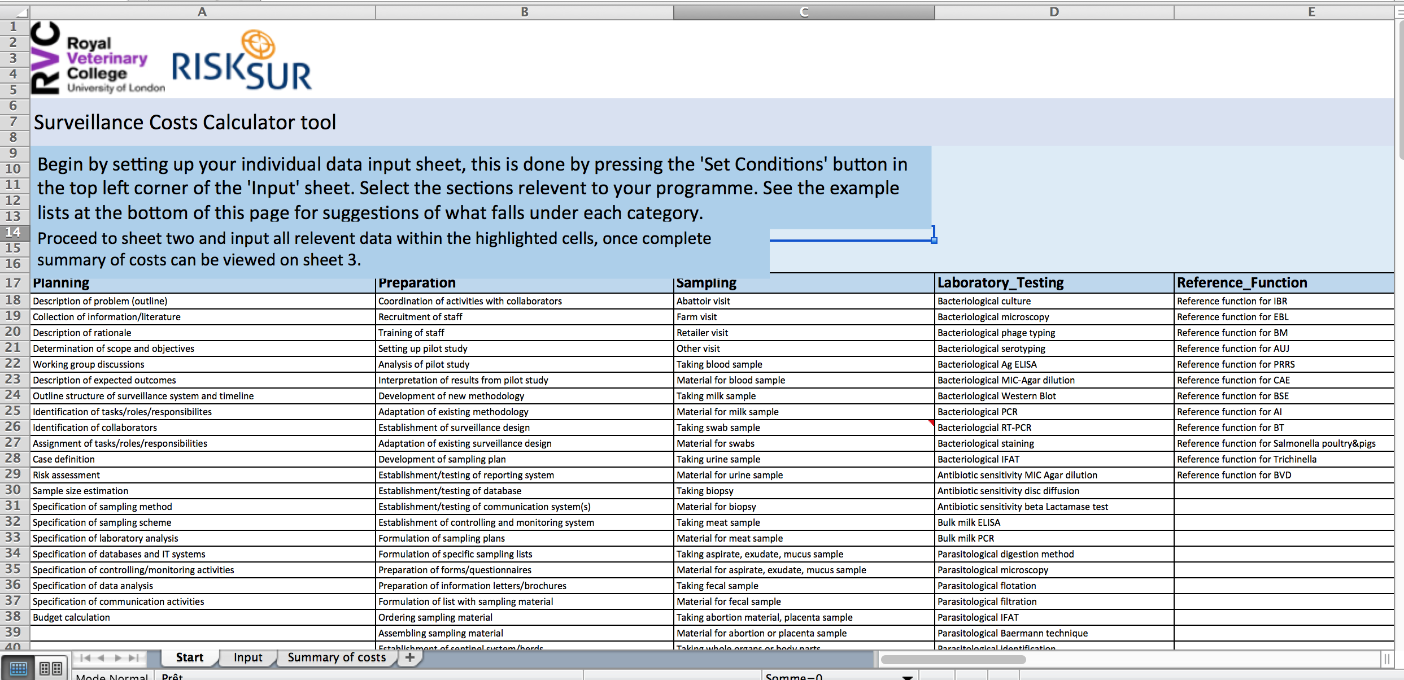Jump to last sheet tab arrow
Image resolution: width=1404 pixels, height=680 pixels.
pyautogui.click(x=134, y=657)
